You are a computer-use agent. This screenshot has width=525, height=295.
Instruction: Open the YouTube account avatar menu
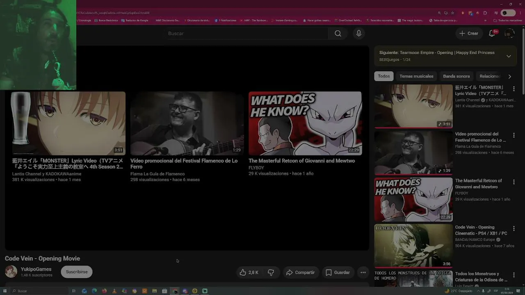pos(509,34)
